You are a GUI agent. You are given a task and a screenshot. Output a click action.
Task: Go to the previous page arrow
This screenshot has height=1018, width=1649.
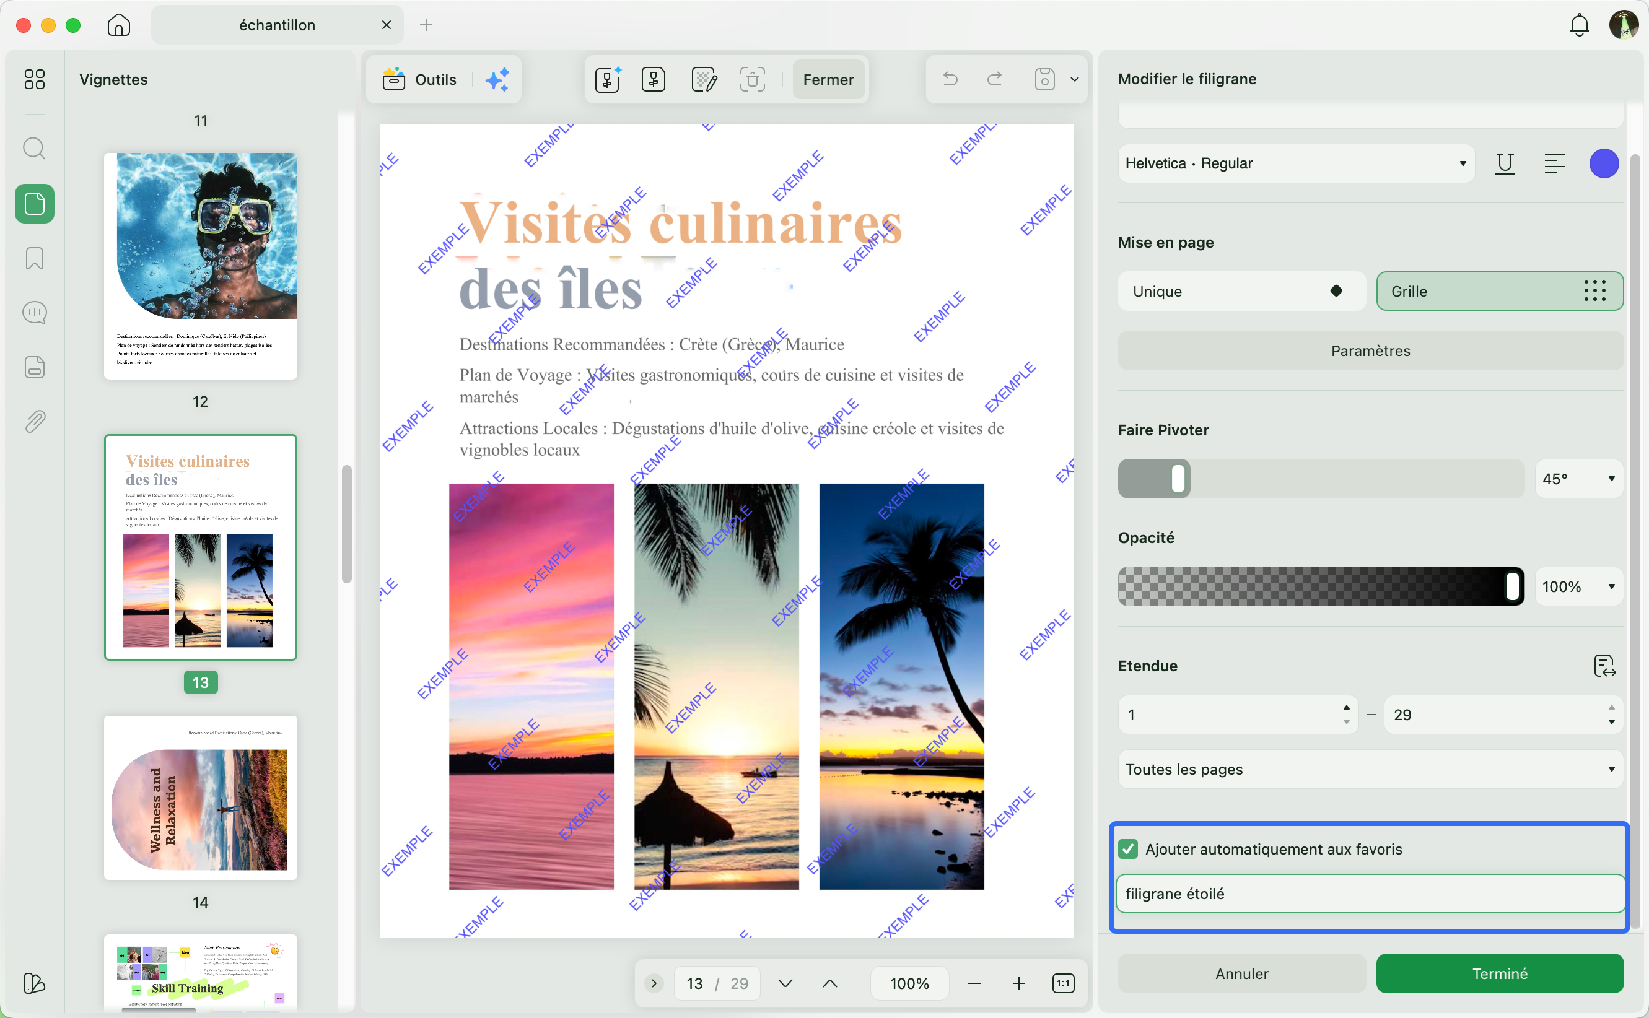click(x=830, y=984)
